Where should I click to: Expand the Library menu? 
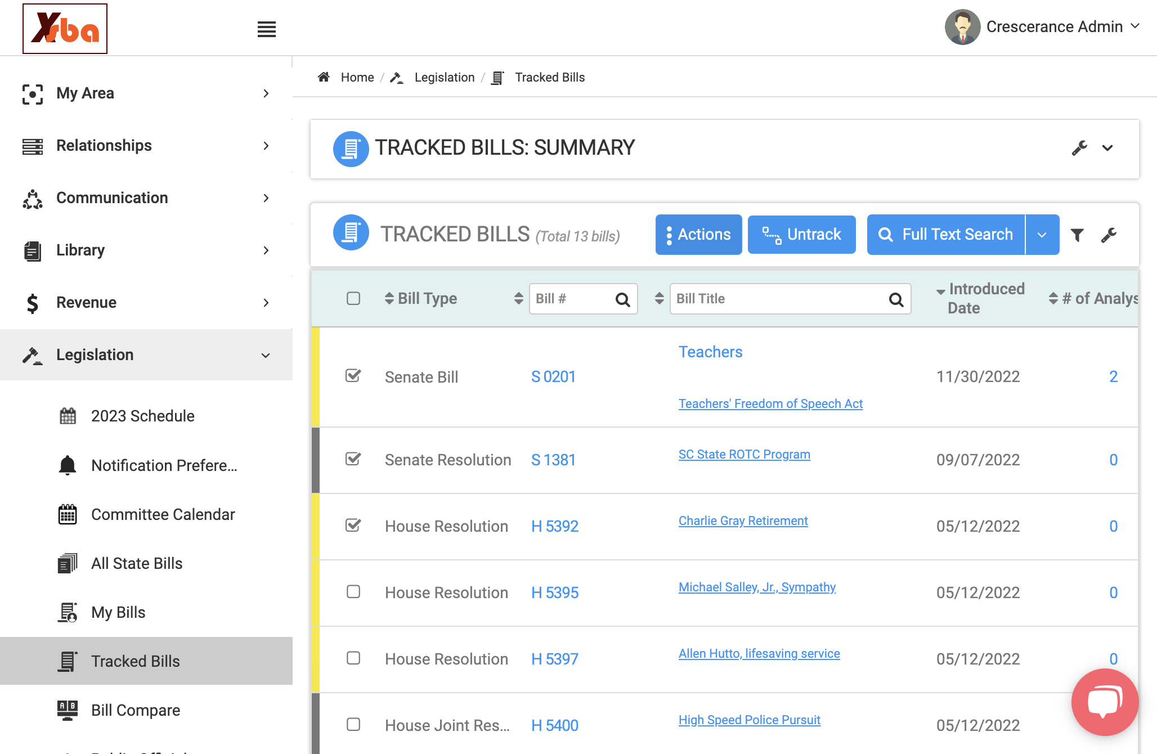tap(266, 250)
